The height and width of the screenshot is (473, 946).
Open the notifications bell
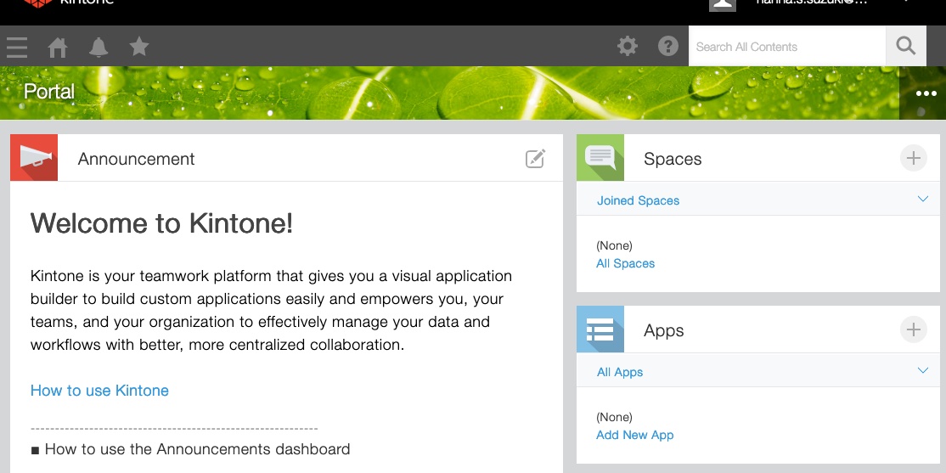(99, 47)
